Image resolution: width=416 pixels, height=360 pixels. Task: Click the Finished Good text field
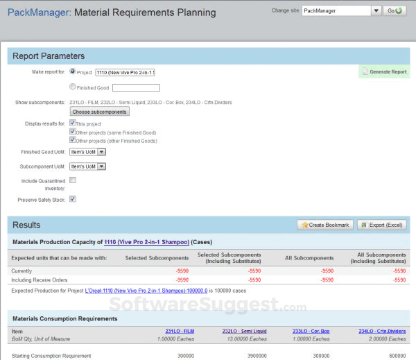[136, 87]
